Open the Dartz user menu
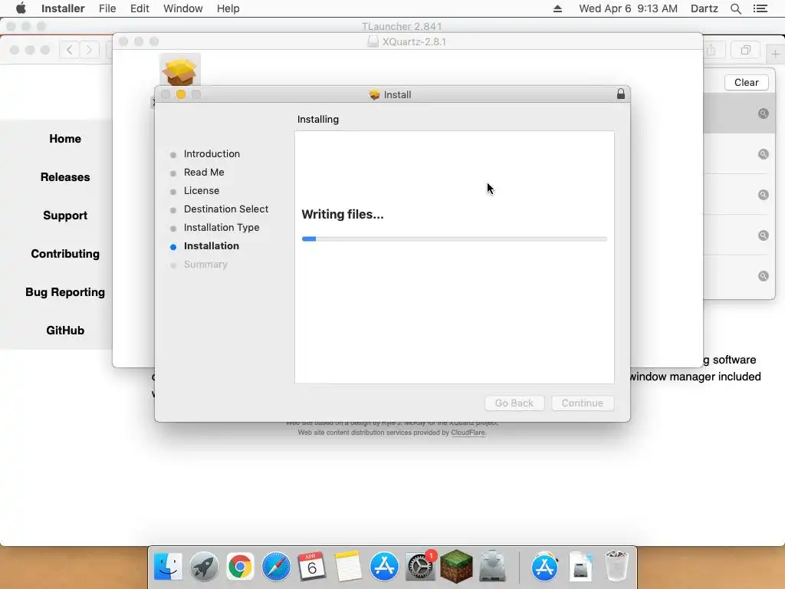This screenshot has height=589, width=785. tap(704, 8)
